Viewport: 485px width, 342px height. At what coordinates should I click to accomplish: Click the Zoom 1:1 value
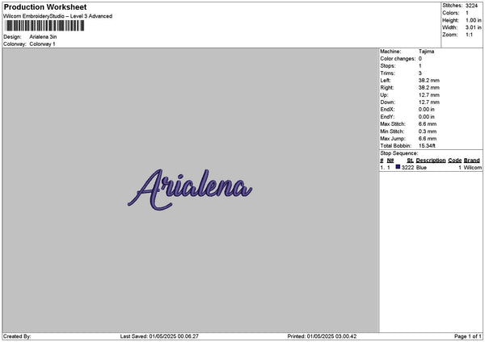[x=469, y=35]
